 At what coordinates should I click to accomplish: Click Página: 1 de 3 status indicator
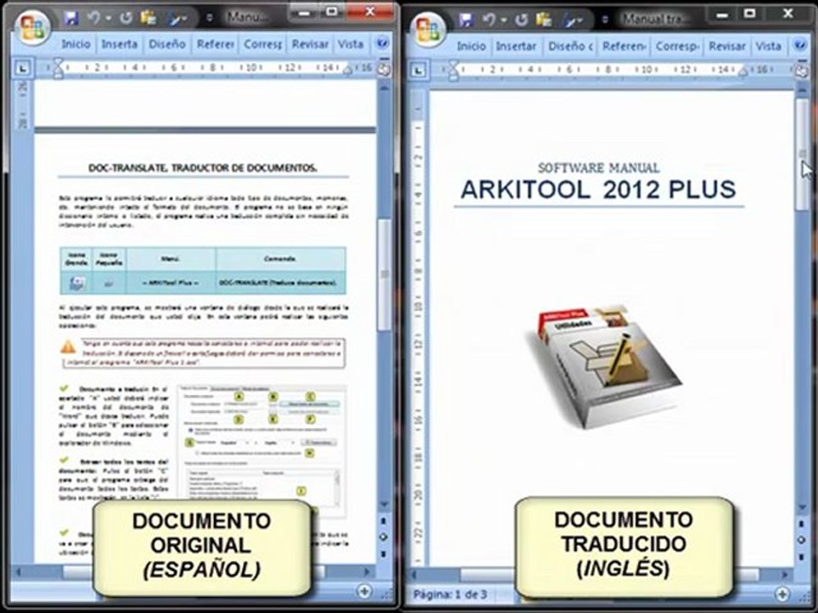450,594
